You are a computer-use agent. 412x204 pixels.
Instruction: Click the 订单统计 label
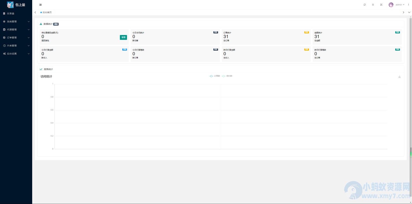tap(227, 33)
